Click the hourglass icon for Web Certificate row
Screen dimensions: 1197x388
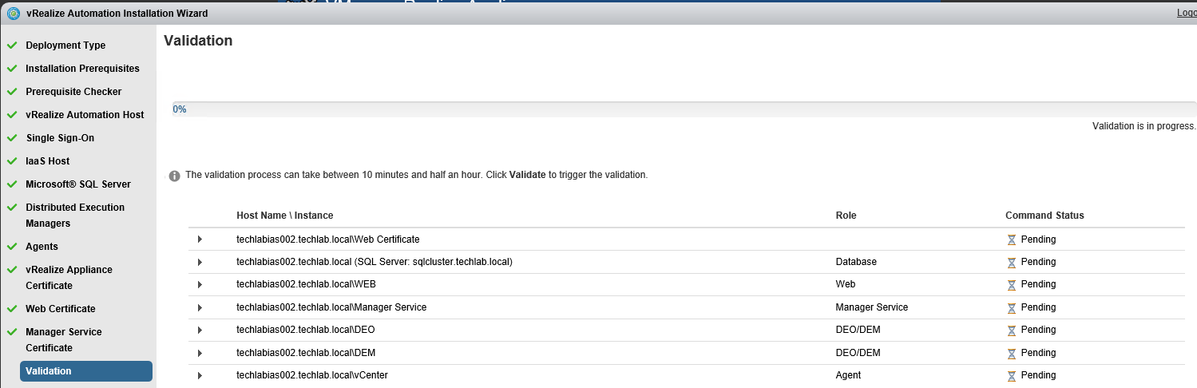click(1012, 240)
